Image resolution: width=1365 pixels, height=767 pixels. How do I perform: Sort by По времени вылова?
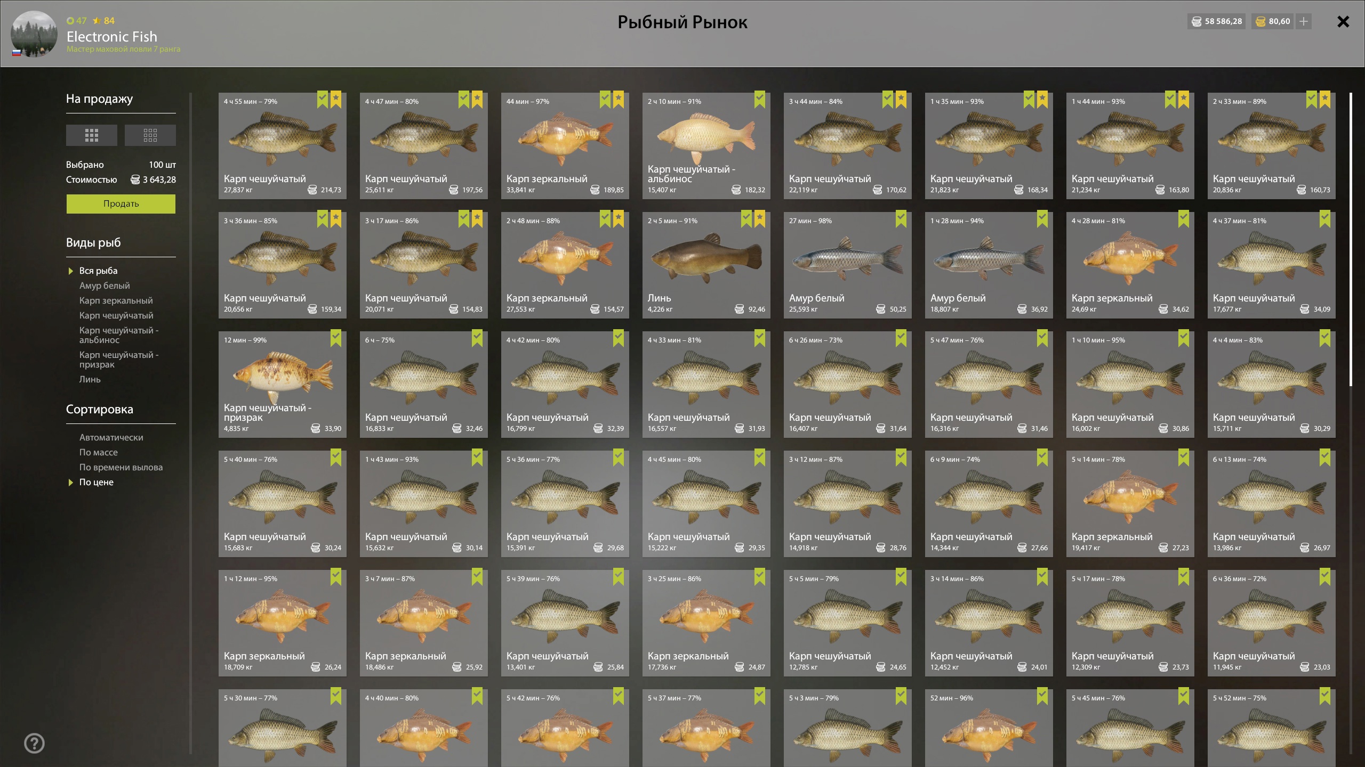pyautogui.click(x=121, y=467)
